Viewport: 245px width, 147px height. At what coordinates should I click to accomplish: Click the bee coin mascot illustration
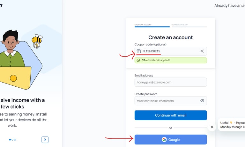point(37,41)
